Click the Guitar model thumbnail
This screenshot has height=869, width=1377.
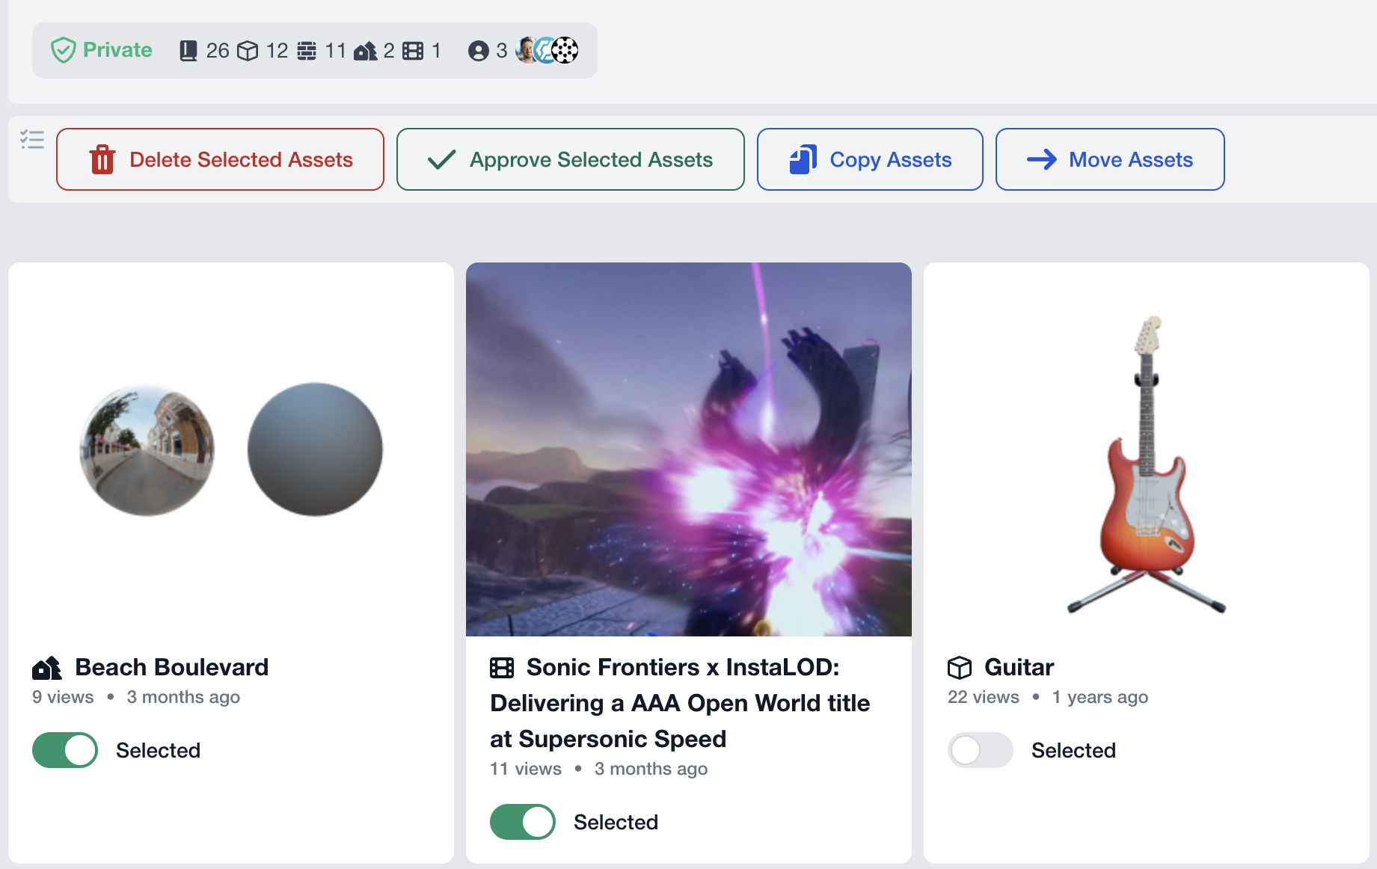coord(1146,464)
